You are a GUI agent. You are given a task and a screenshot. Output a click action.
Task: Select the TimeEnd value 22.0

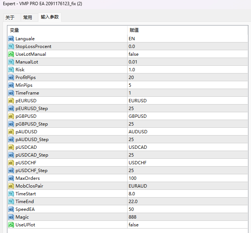coord(133,201)
